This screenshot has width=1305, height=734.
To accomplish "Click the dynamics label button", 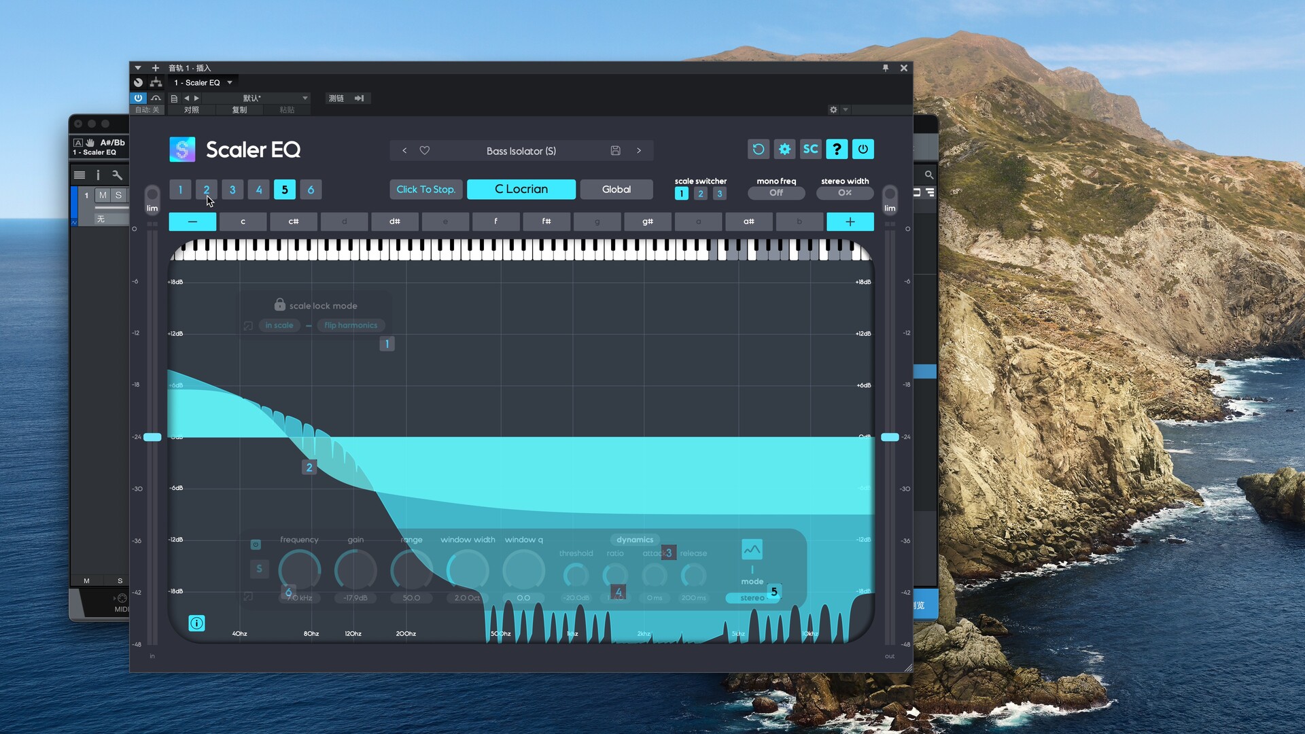I will 635,540.
